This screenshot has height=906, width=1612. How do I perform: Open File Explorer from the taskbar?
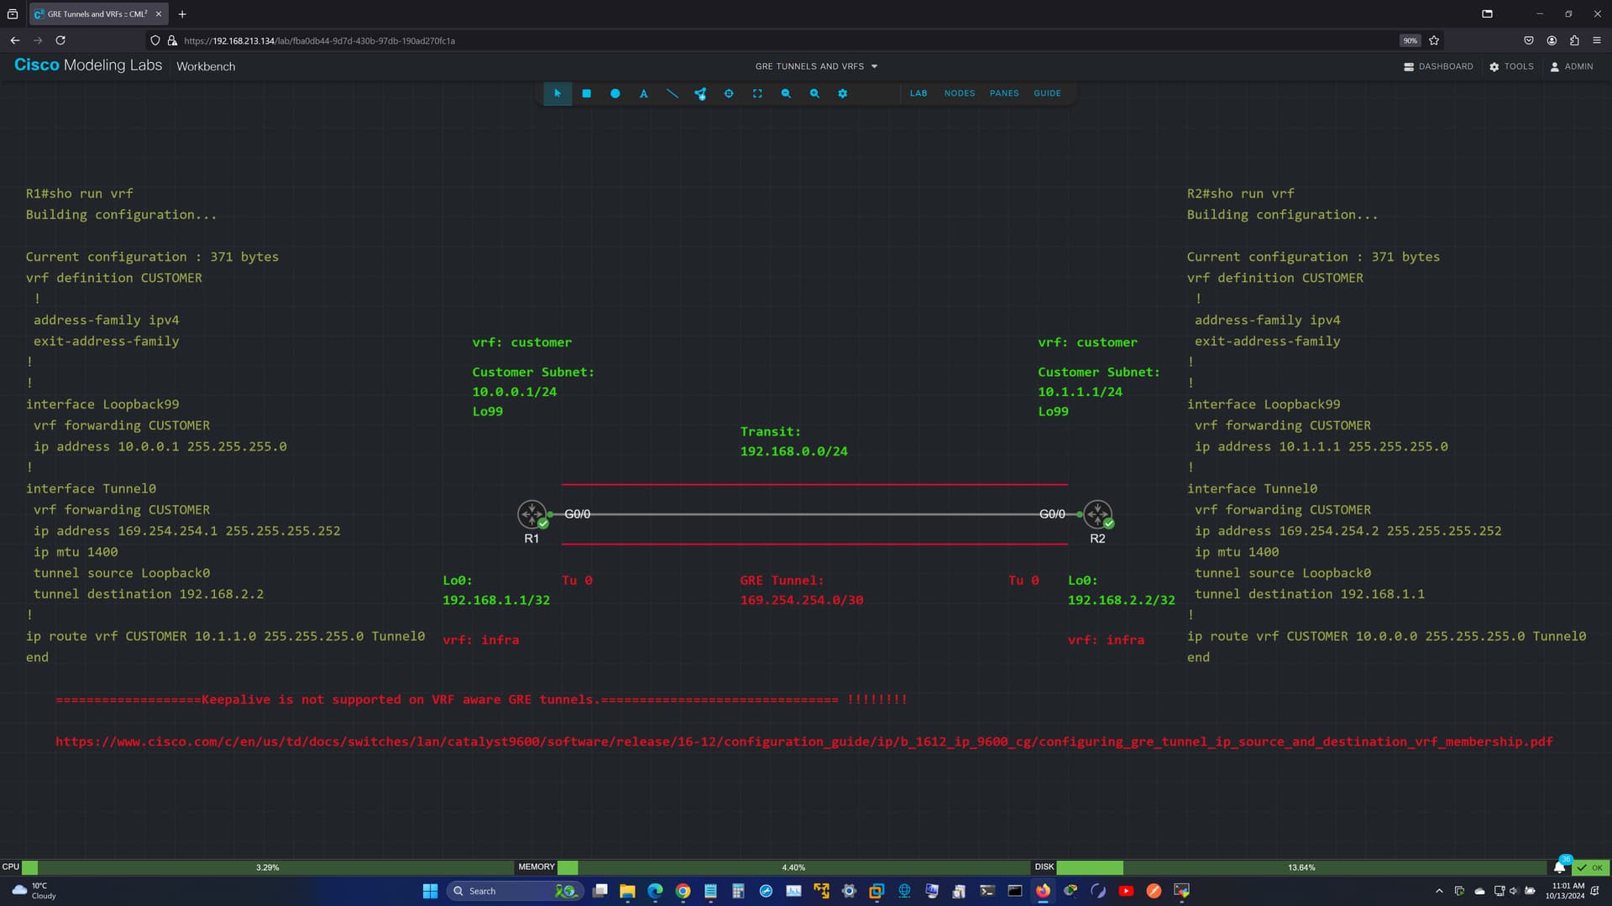[x=627, y=891]
